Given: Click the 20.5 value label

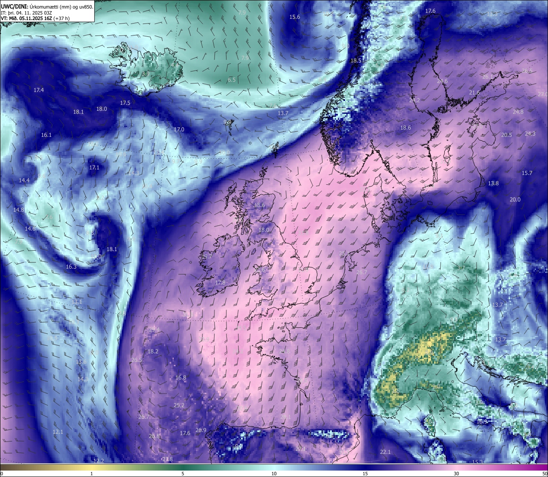Looking at the screenshot, I should pos(506,134).
